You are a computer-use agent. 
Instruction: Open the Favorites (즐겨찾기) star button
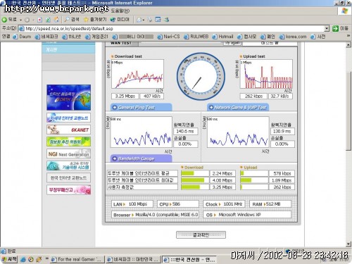click(x=95, y=20)
